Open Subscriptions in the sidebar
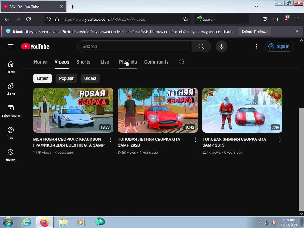 point(11,111)
